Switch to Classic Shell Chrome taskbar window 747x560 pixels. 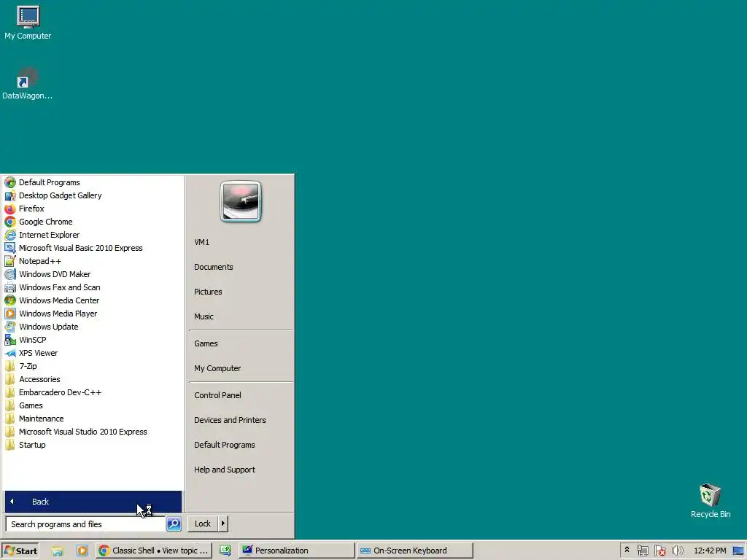(x=153, y=551)
